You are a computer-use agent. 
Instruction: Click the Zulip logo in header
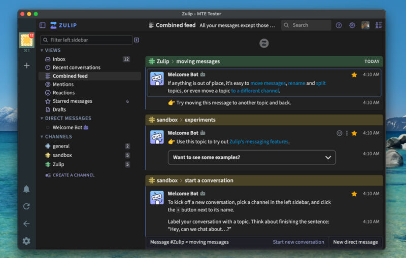[x=63, y=25]
